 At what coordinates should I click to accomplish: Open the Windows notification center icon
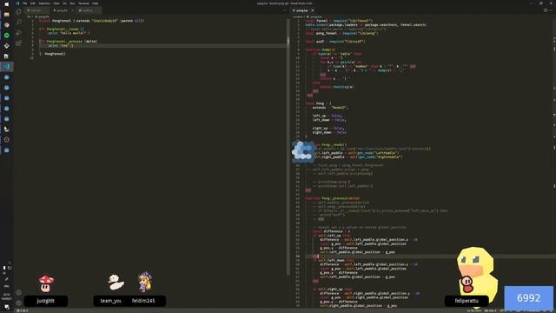click(6, 307)
